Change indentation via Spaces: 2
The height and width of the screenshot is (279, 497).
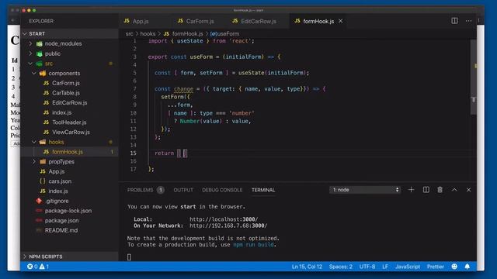pos(340,267)
